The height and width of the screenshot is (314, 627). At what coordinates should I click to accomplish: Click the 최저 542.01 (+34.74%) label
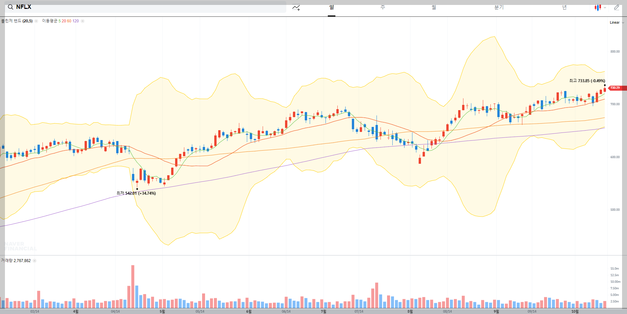coord(136,193)
